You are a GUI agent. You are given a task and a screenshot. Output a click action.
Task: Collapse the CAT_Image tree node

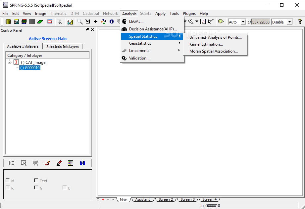(9, 63)
